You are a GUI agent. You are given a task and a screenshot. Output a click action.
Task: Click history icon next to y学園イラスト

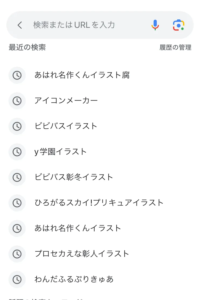(x=17, y=152)
